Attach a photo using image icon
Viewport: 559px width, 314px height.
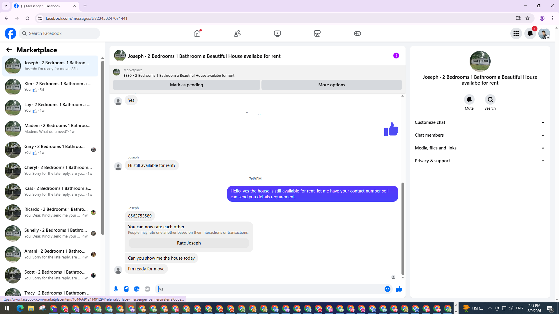(126, 289)
